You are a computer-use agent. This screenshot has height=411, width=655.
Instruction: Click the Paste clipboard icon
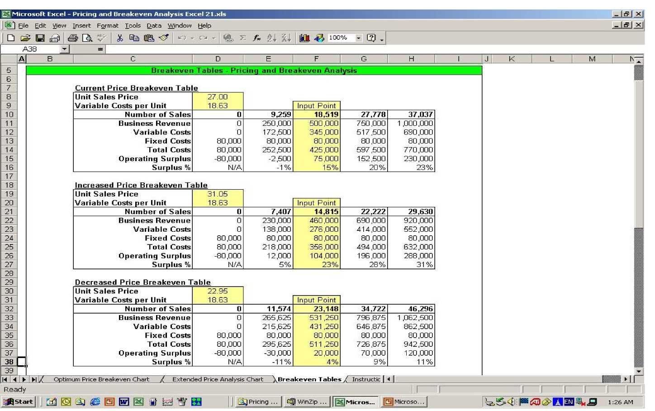pyautogui.click(x=149, y=38)
